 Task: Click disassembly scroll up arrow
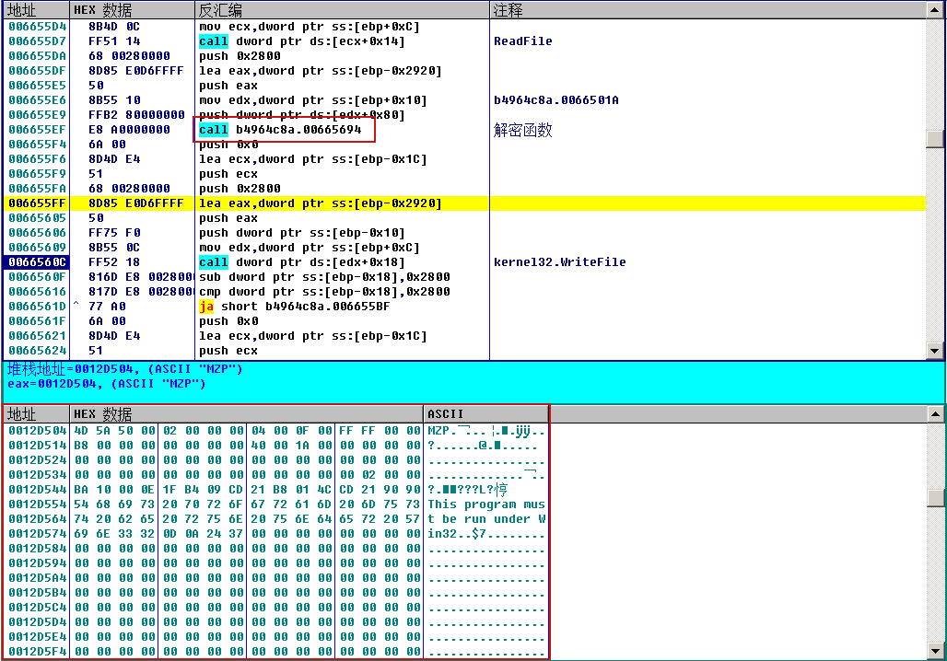(x=935, y=10)
